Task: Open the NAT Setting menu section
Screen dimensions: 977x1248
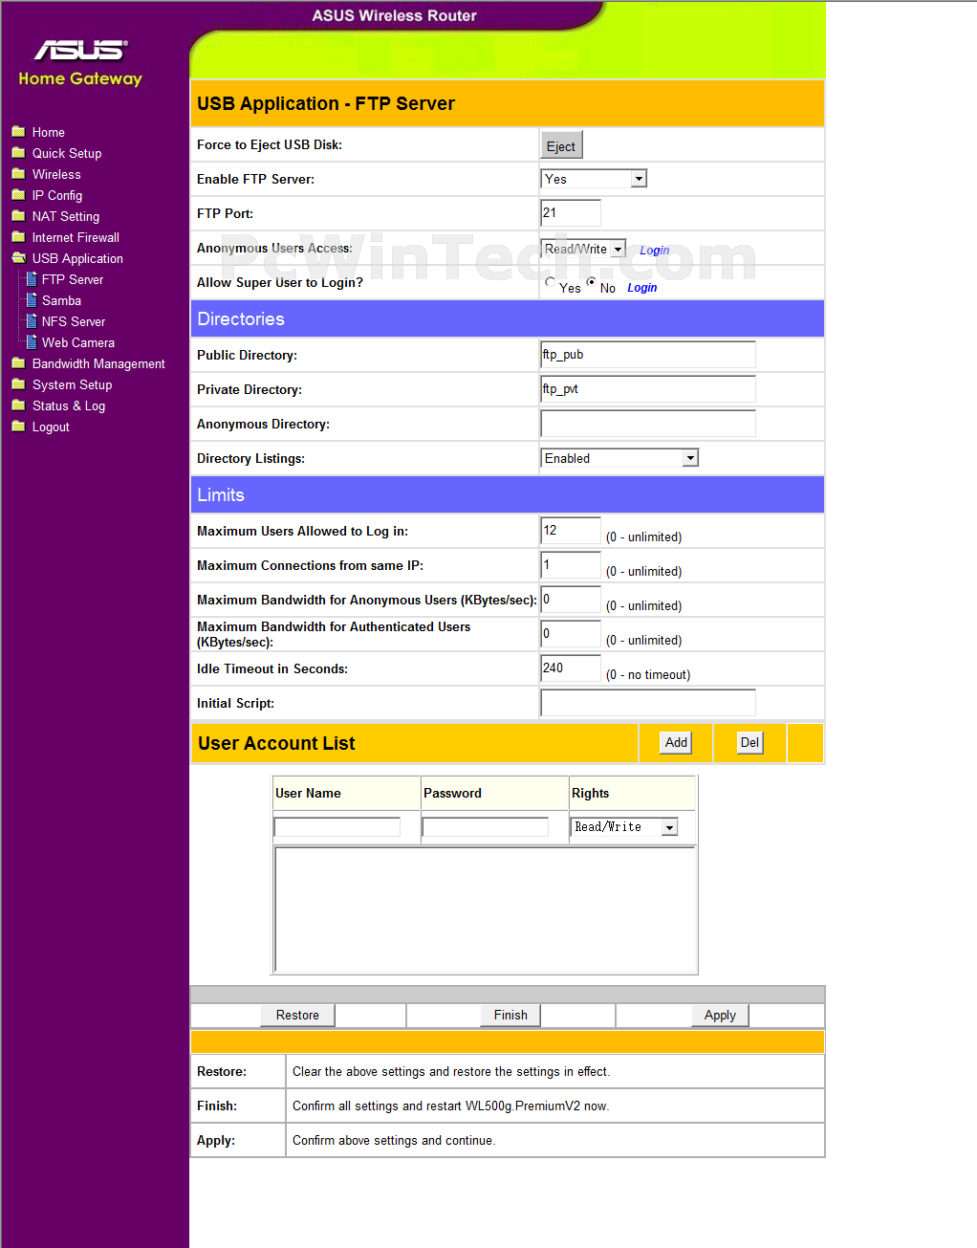Action: pyautogui.click(x=66, y=216)
